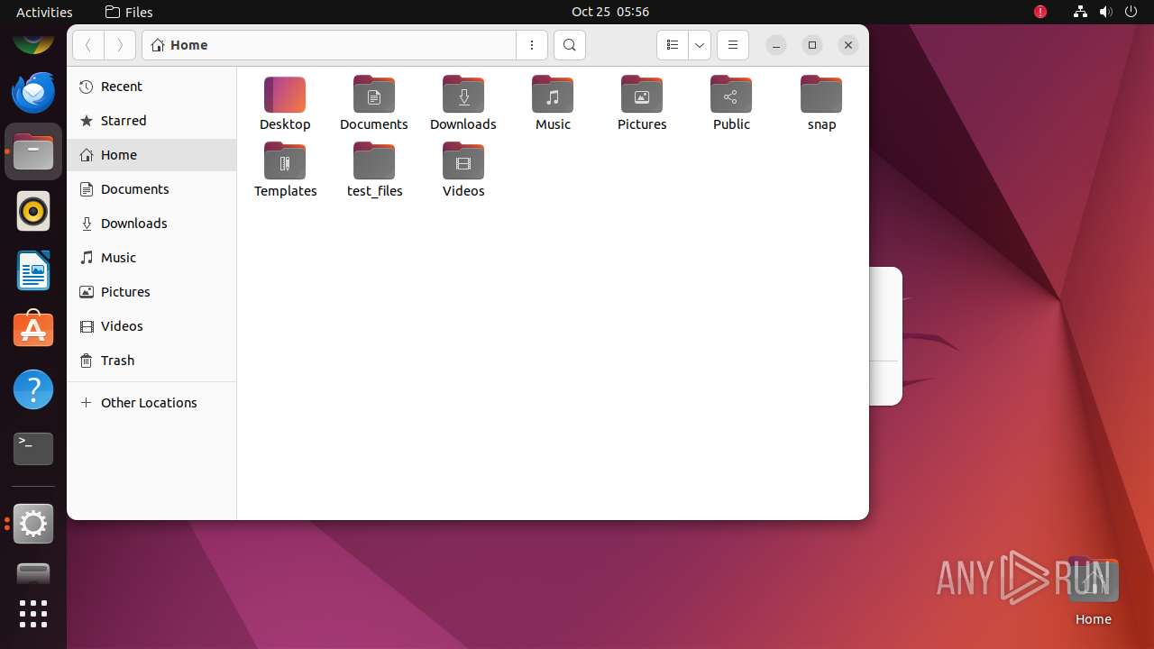The height and width of the screenshot is (649, 1154).
Task: Open the Videos folder in file grid
Action: point(463,161)
